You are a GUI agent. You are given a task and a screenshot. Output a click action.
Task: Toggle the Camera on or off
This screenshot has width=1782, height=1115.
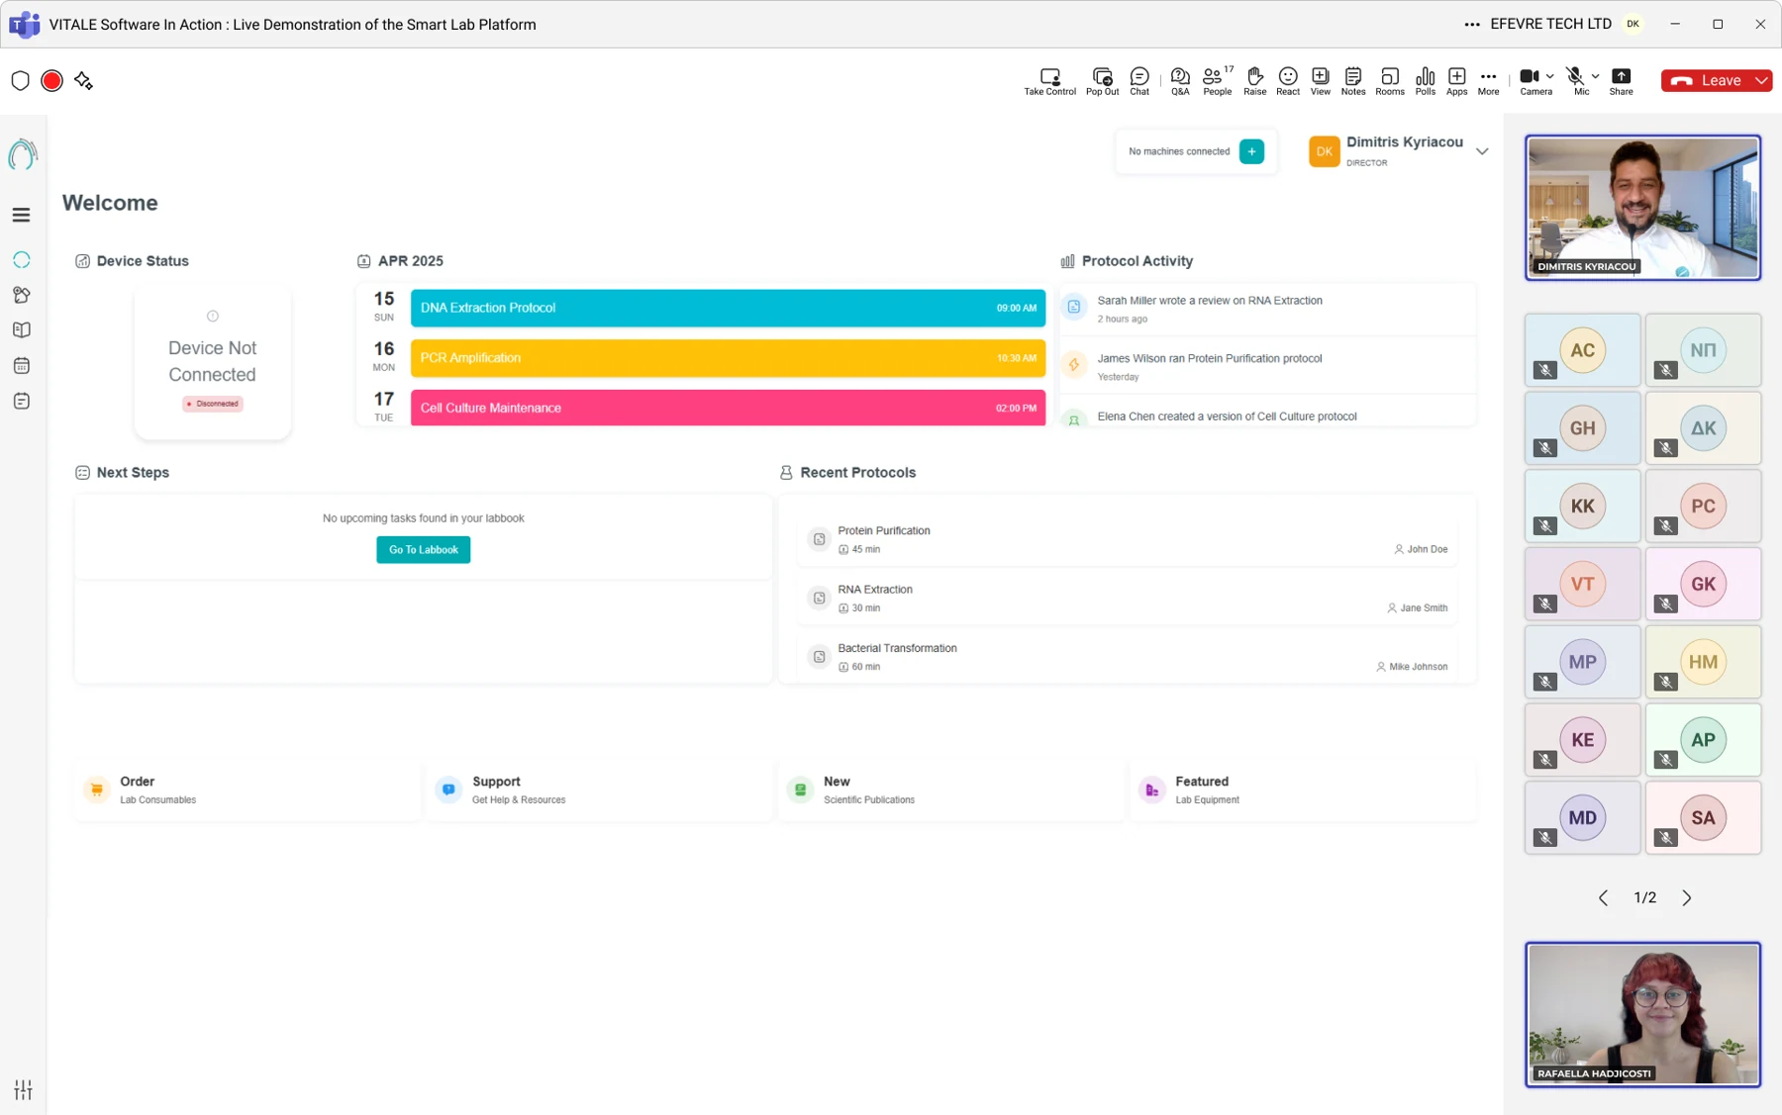point(1530,80)
